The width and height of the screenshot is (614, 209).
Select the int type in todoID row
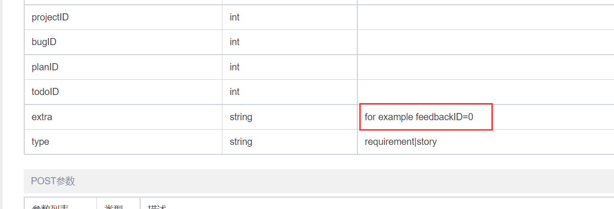[235, 92]
